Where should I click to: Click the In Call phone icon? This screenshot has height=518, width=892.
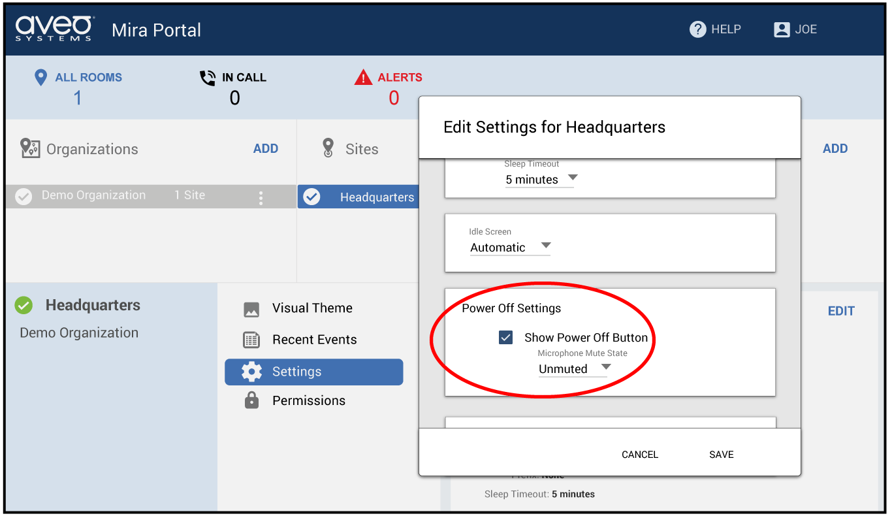(x=208, y=78)
